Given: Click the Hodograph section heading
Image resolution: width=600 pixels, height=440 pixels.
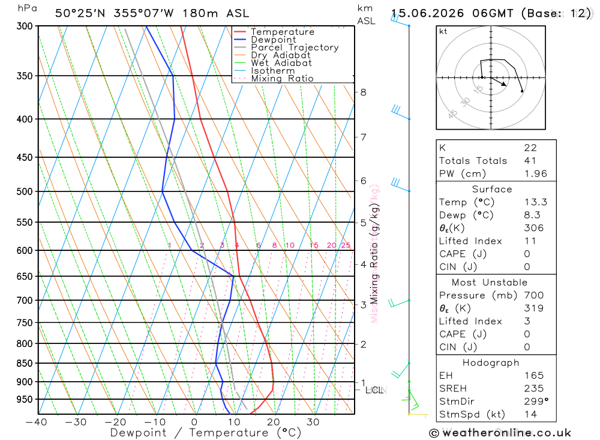Looking at the screenshot, I should [x=491, y=363].
